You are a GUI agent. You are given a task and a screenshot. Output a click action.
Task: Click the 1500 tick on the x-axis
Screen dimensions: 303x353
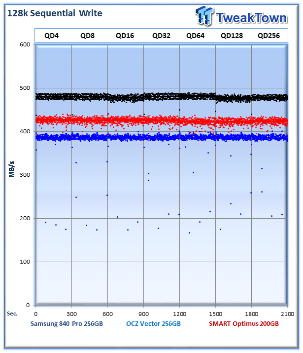click(215, 314)
